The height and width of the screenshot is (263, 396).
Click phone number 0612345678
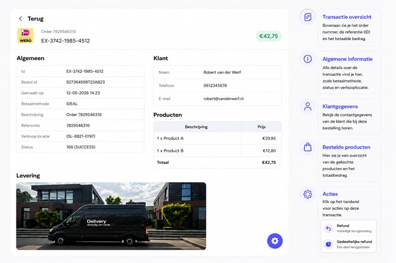[x=215, y=86]
